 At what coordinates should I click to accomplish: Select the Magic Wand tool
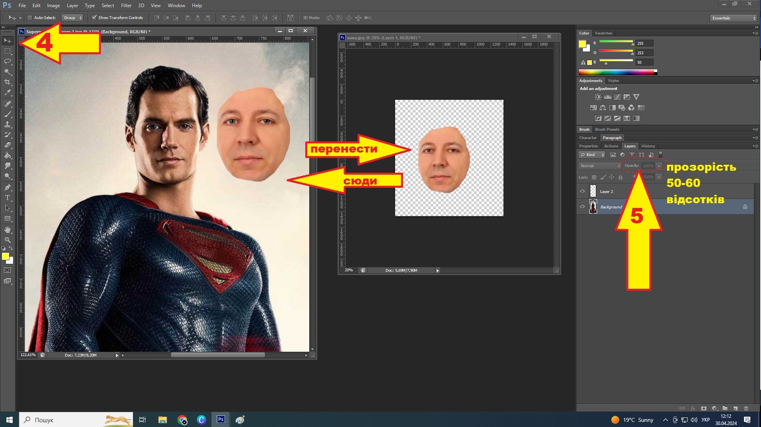pos(8,72)
